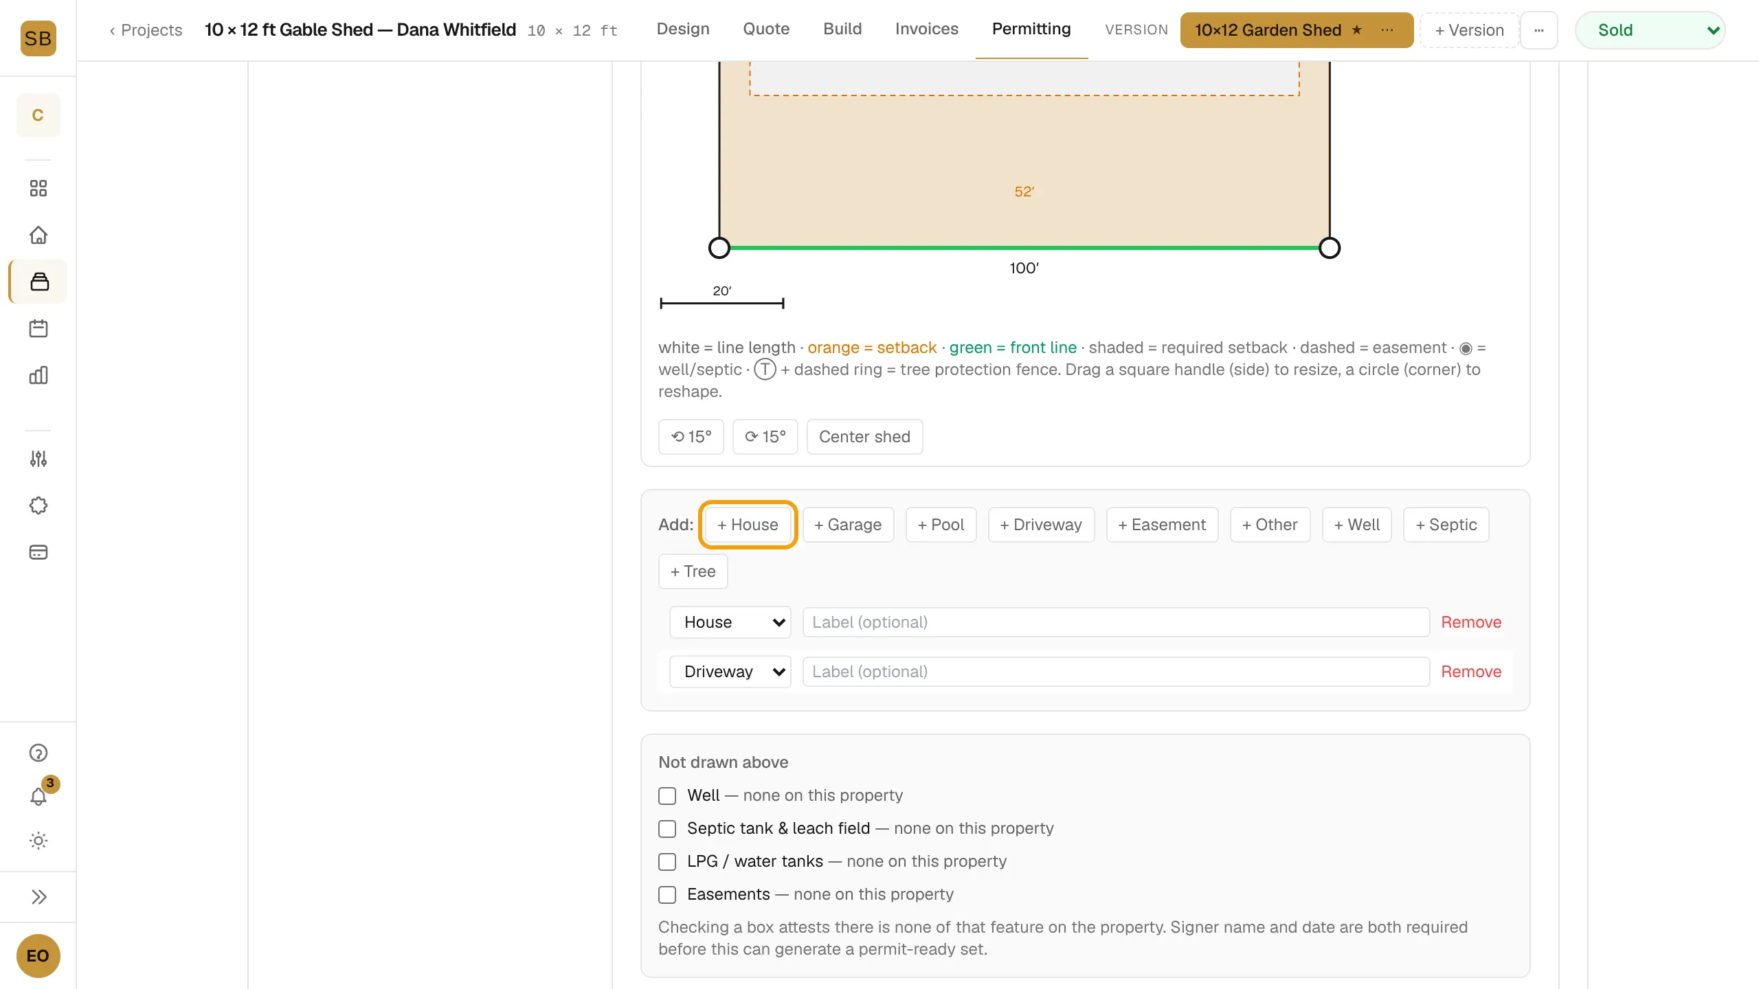The image size is (1759, 989).
Task: Switch to the Design tab
Action: [x=683, y=29]
